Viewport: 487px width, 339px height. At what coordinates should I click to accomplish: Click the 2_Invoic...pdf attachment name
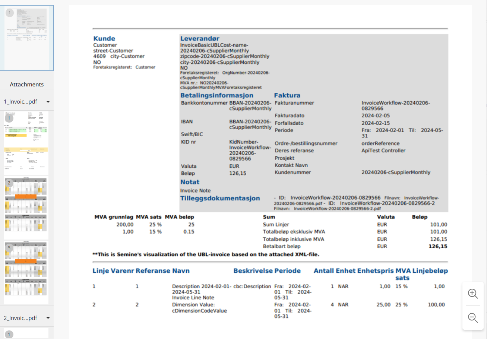[x=20, y=318]
